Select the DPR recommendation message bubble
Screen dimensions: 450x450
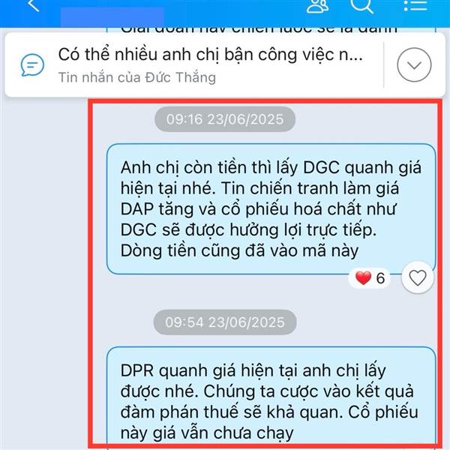click(271, 397)
